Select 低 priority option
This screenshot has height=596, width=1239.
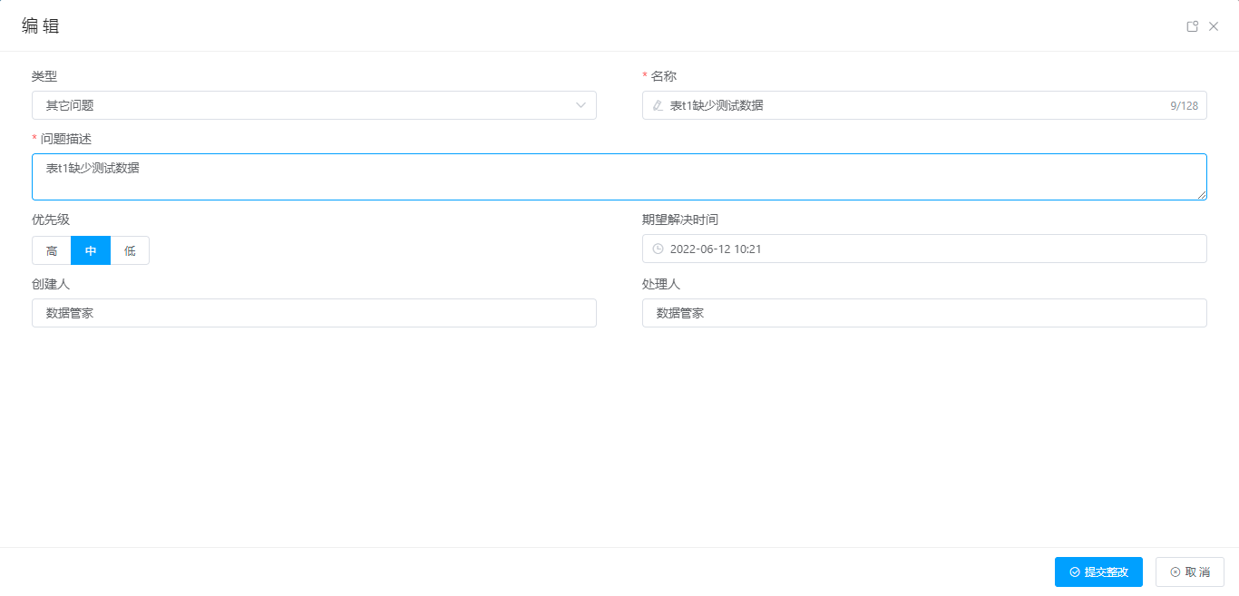[x=130, y=250]
